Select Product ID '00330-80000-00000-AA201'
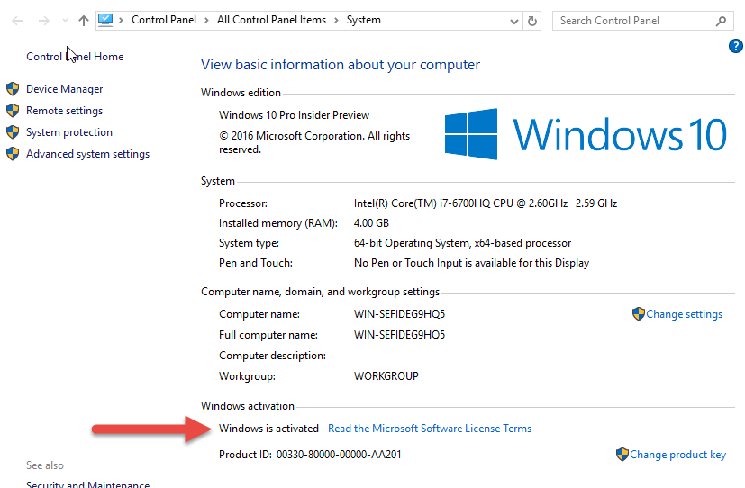The image size is (745, 488). point(339,455)
